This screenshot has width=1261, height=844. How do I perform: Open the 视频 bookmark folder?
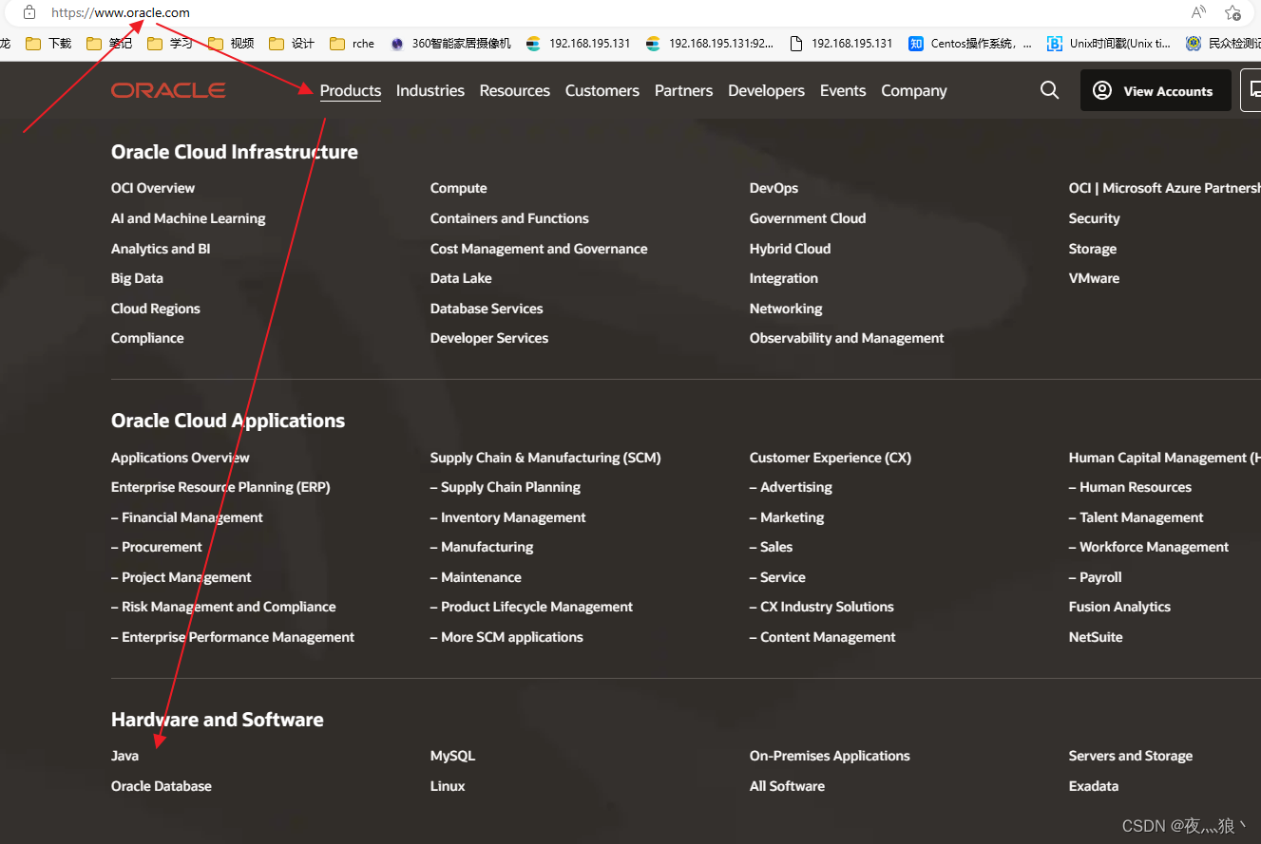[231, 43]
